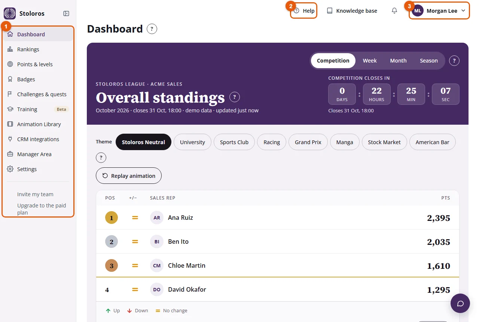The image size is (479, 322).
Task: Click Ben Ito's BI avatar
Action: (157, 241)
